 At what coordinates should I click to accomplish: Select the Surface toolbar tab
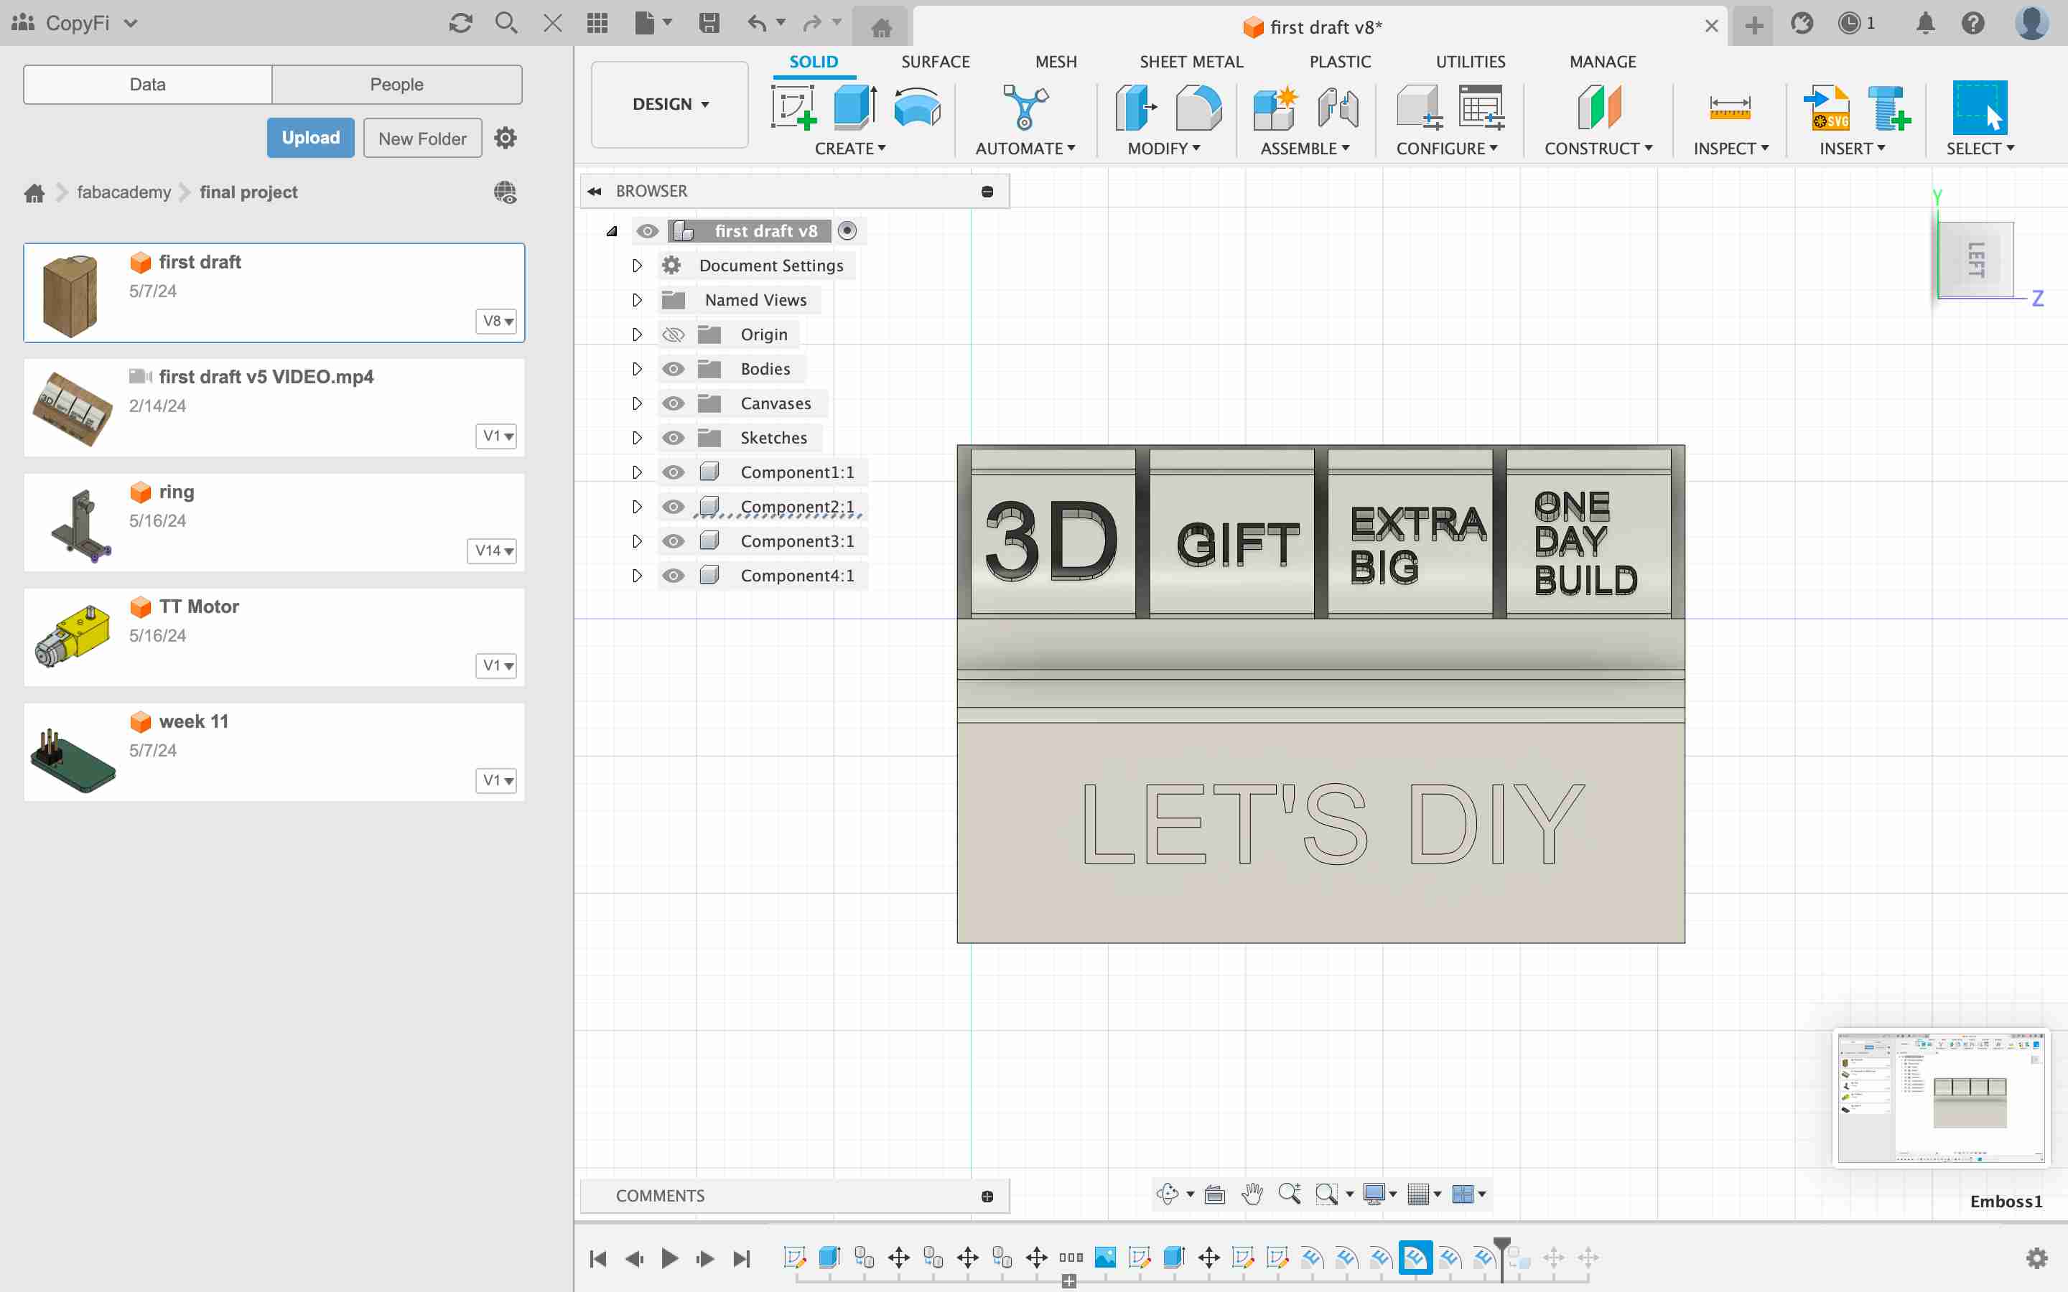click(x=935, y=61)
